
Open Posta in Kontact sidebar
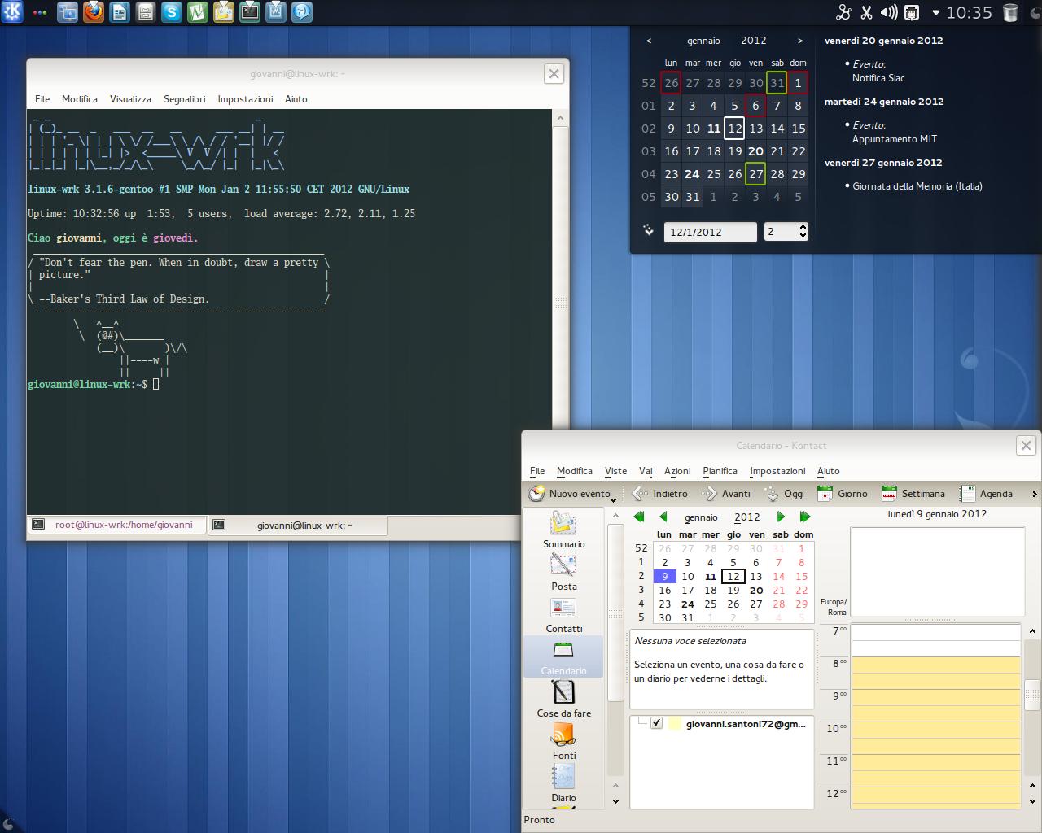pyautogui.click(x=563, y=572)
